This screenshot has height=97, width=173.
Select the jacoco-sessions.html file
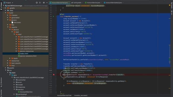click(27, 56)
